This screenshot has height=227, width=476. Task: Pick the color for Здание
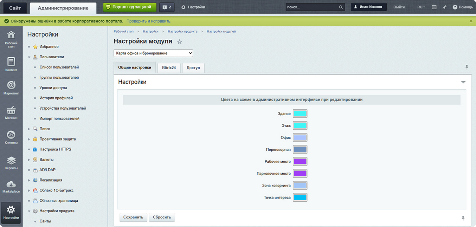(x=300, y=113)
